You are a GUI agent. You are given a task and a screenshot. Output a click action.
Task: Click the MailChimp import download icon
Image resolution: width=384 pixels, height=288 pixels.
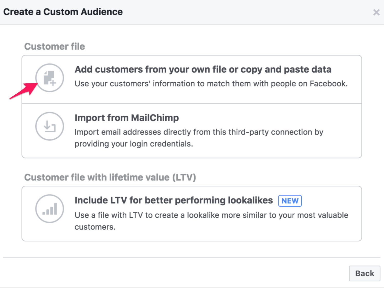click(50, 126)
